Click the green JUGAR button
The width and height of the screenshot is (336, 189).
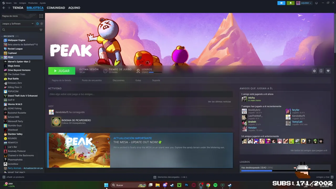(x=62, y=71)
